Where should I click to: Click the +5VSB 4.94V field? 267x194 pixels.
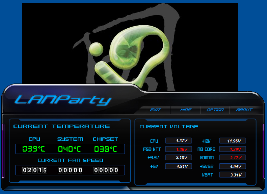(233, 166)
